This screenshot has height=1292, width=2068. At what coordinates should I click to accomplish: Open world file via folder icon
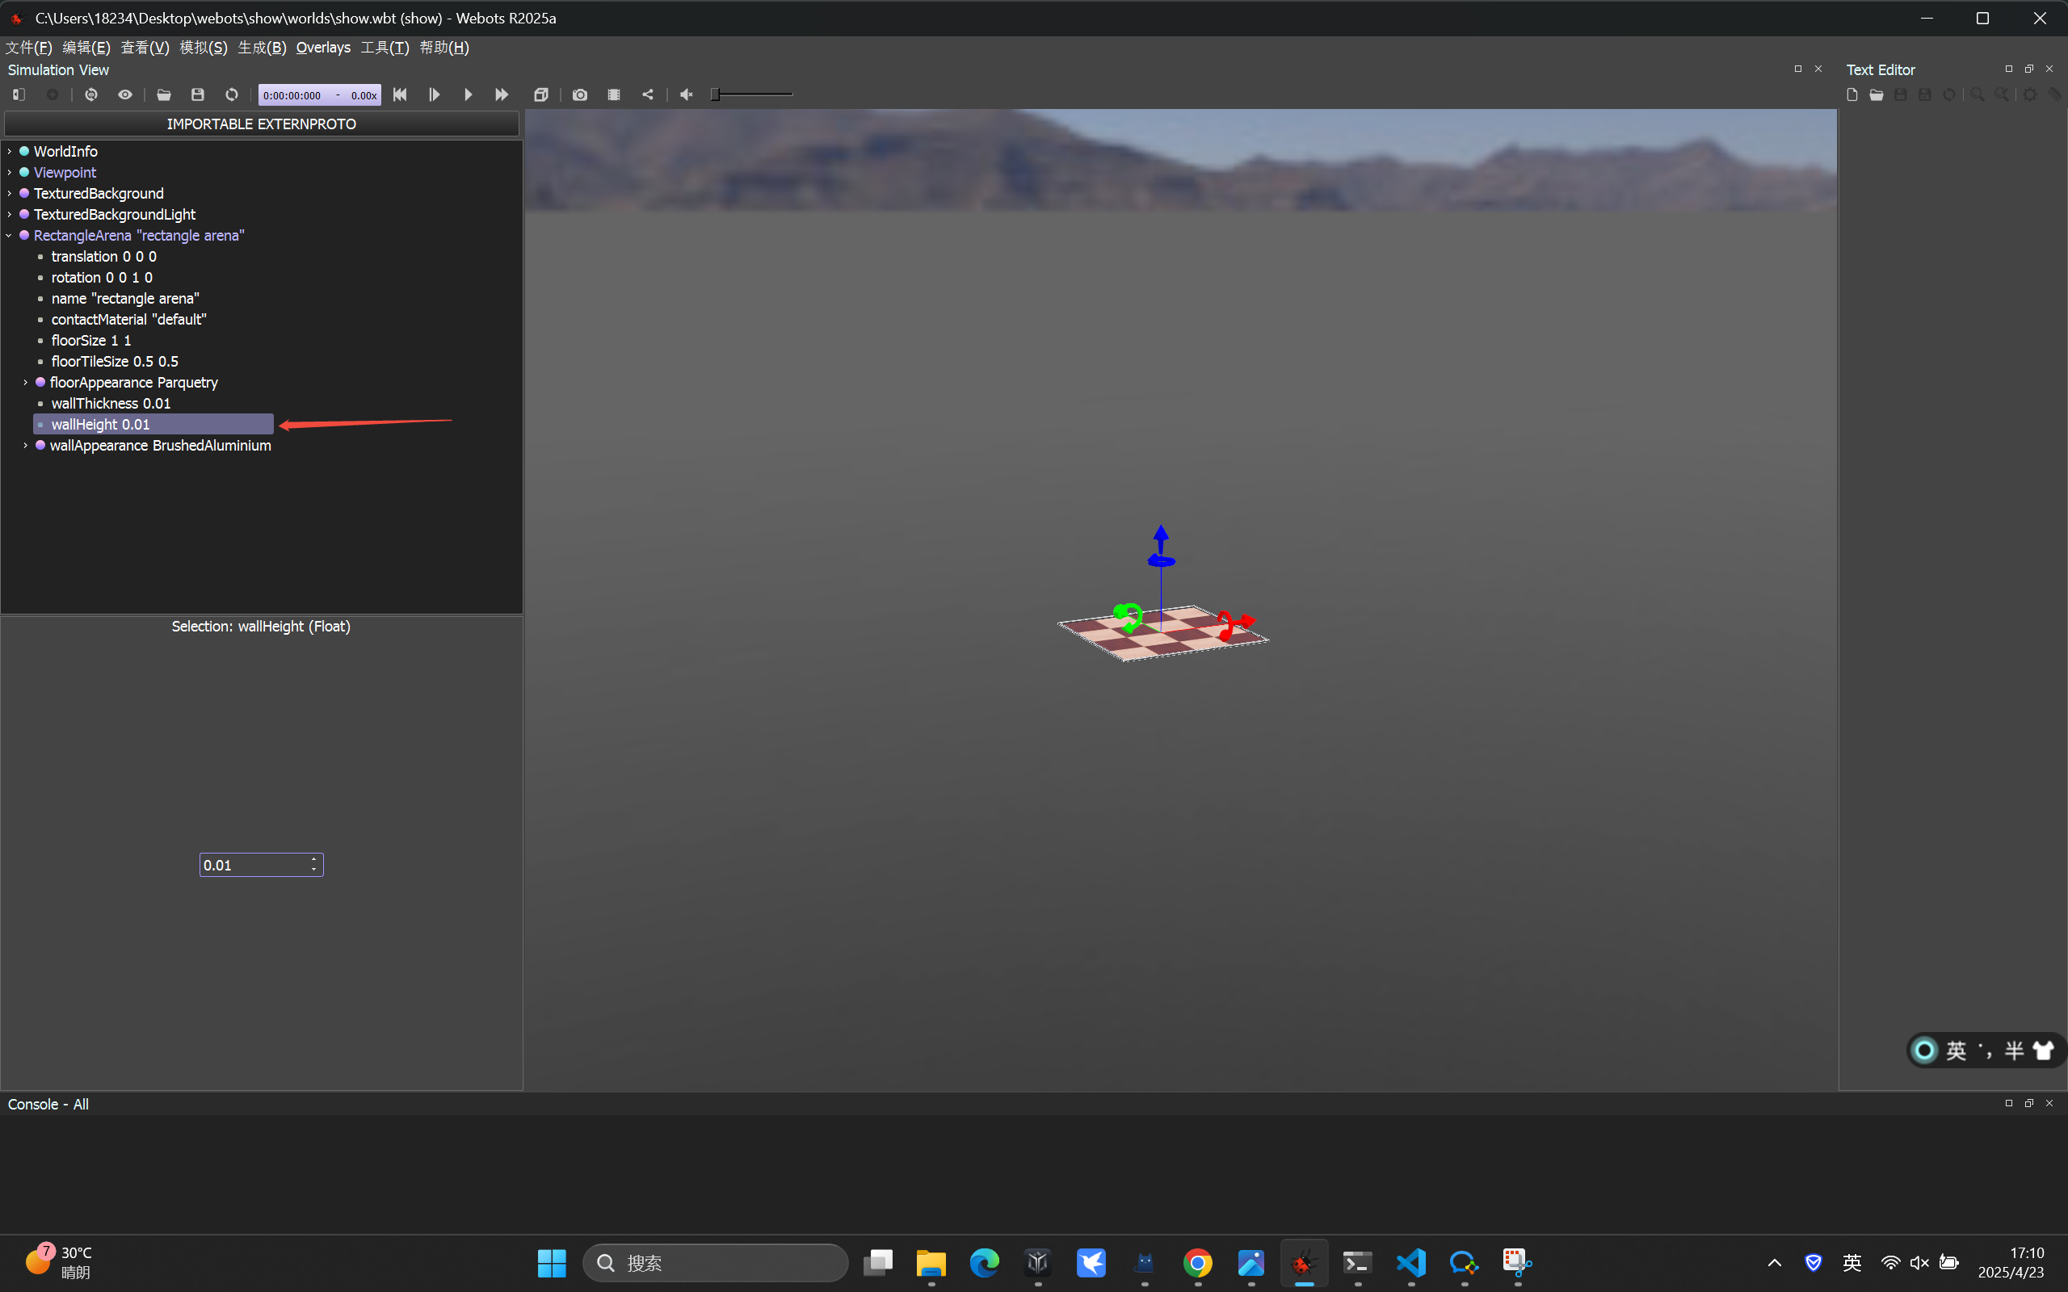tap(163, 94)
